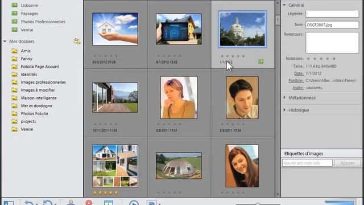Open the Venise album above Mes dossiers
Viewport: 364px width, 205px height.
27,30
